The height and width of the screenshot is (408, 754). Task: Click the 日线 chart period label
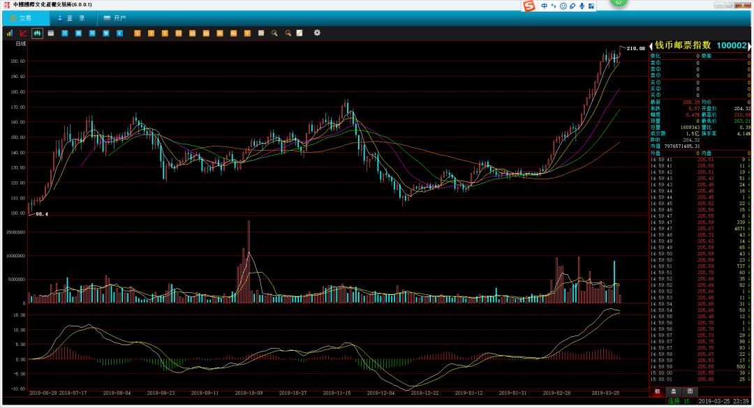tap(21, 44)
